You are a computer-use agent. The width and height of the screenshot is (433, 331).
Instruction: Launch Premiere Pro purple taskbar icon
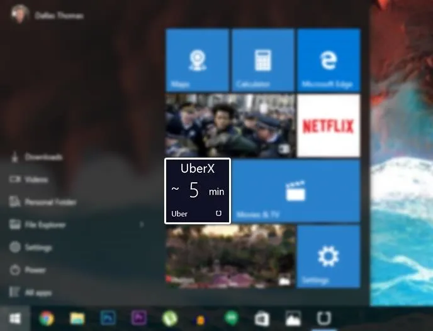coord(139,318)
